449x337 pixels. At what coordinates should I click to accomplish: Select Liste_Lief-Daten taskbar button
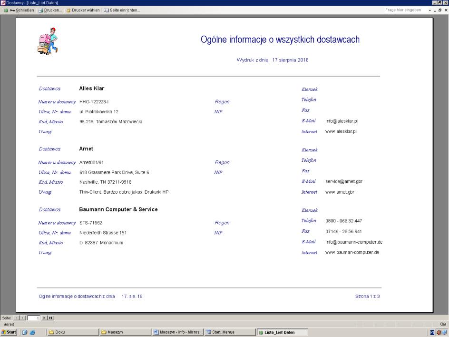(x=283, y=332)
